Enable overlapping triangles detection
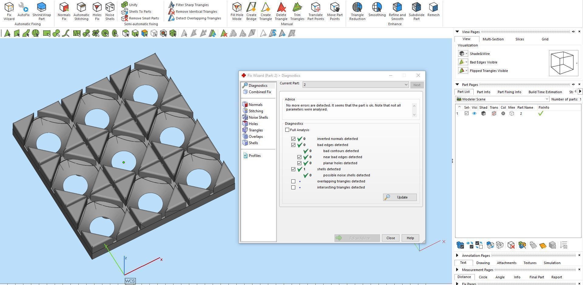 (293, 181)
